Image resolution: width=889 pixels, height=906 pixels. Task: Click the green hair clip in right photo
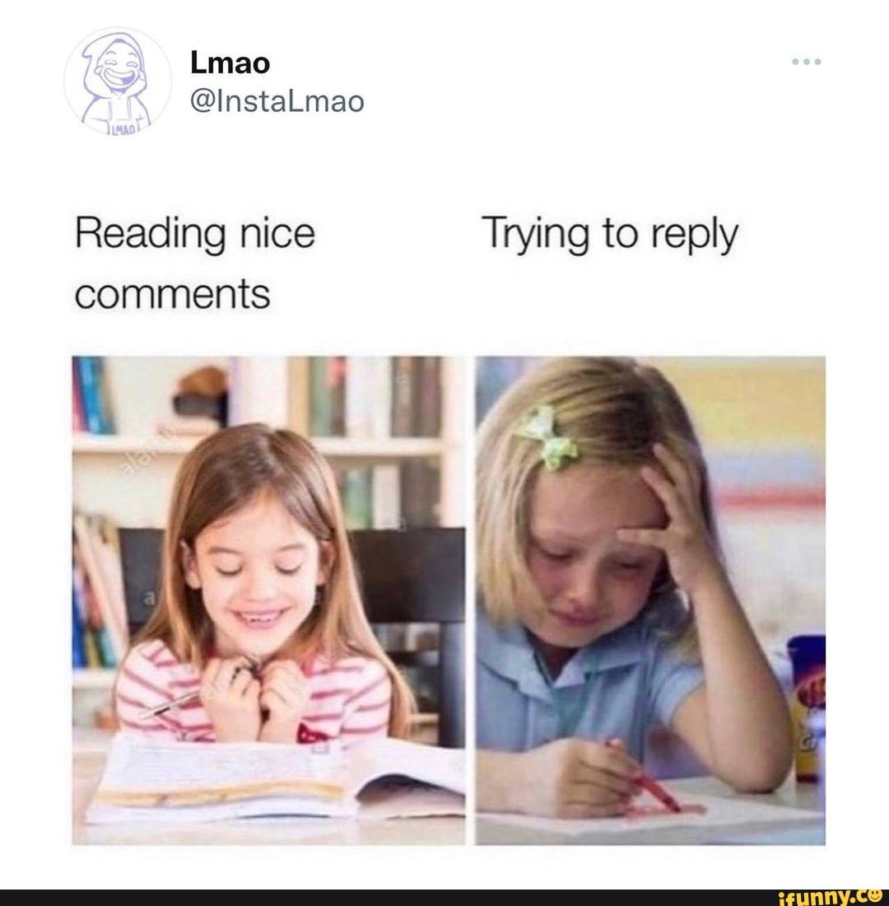coord(547,437)
